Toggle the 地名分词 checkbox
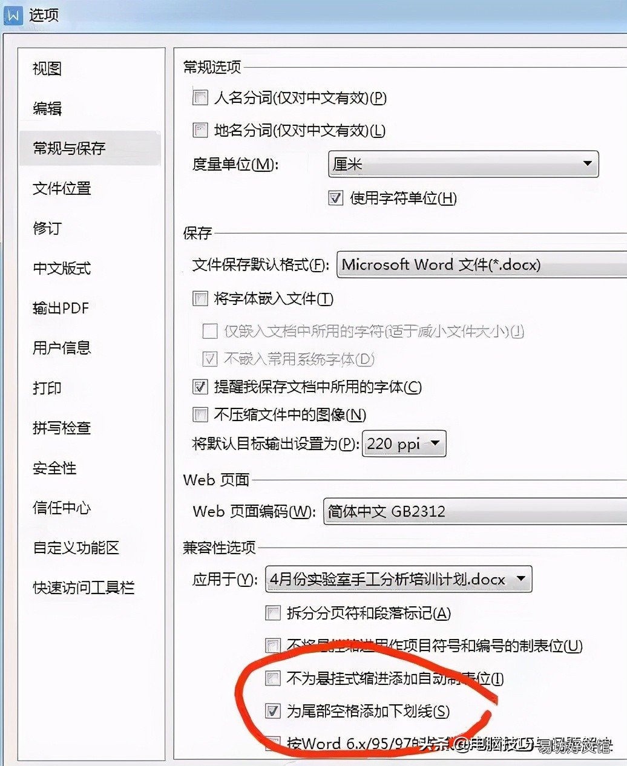 tap(200, 130)
